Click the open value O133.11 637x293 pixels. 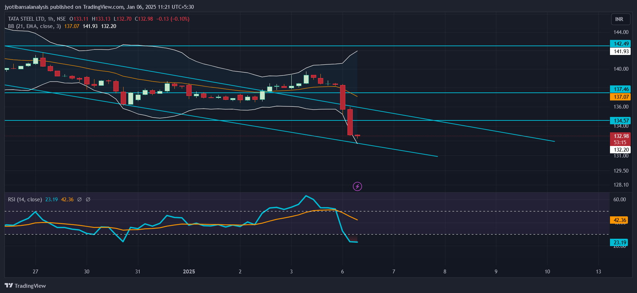[79, 19]
